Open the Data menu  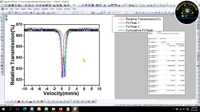29,9
